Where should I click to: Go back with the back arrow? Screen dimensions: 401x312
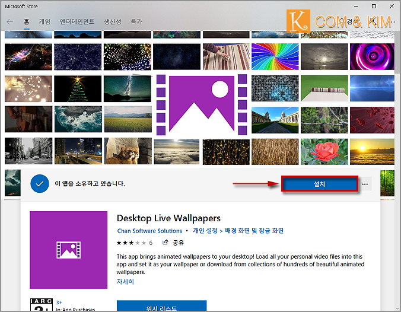9,22
